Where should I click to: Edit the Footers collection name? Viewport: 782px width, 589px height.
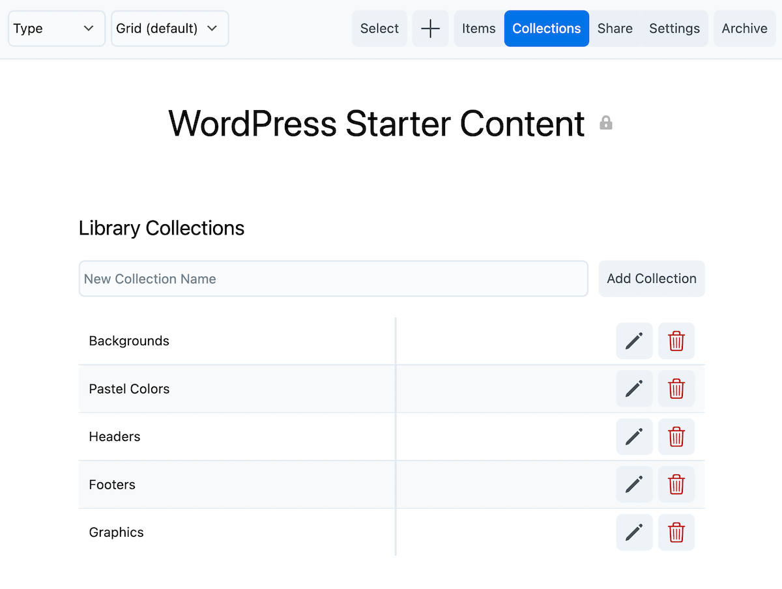pos(634,484)
